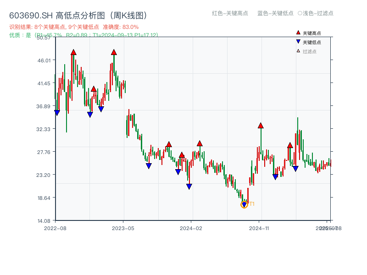This screenshot has height=275, width=367.
Task: Click the T1 label near the orange circle
Action: tap(251, 203)
